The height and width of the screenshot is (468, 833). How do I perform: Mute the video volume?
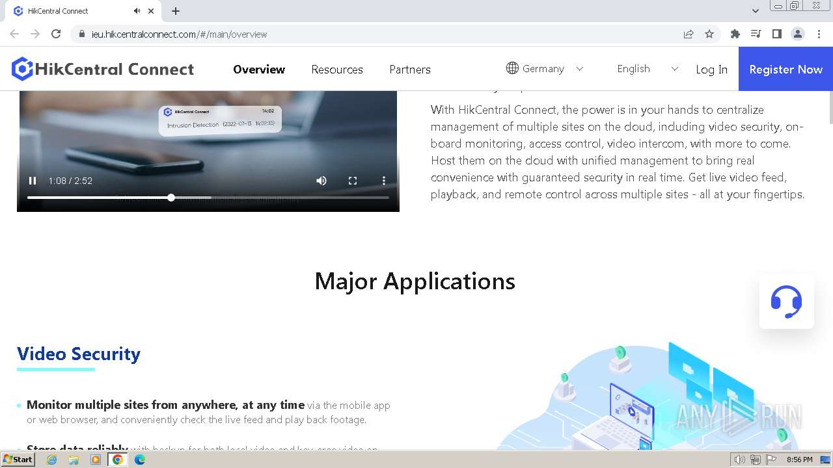point(321,181)
